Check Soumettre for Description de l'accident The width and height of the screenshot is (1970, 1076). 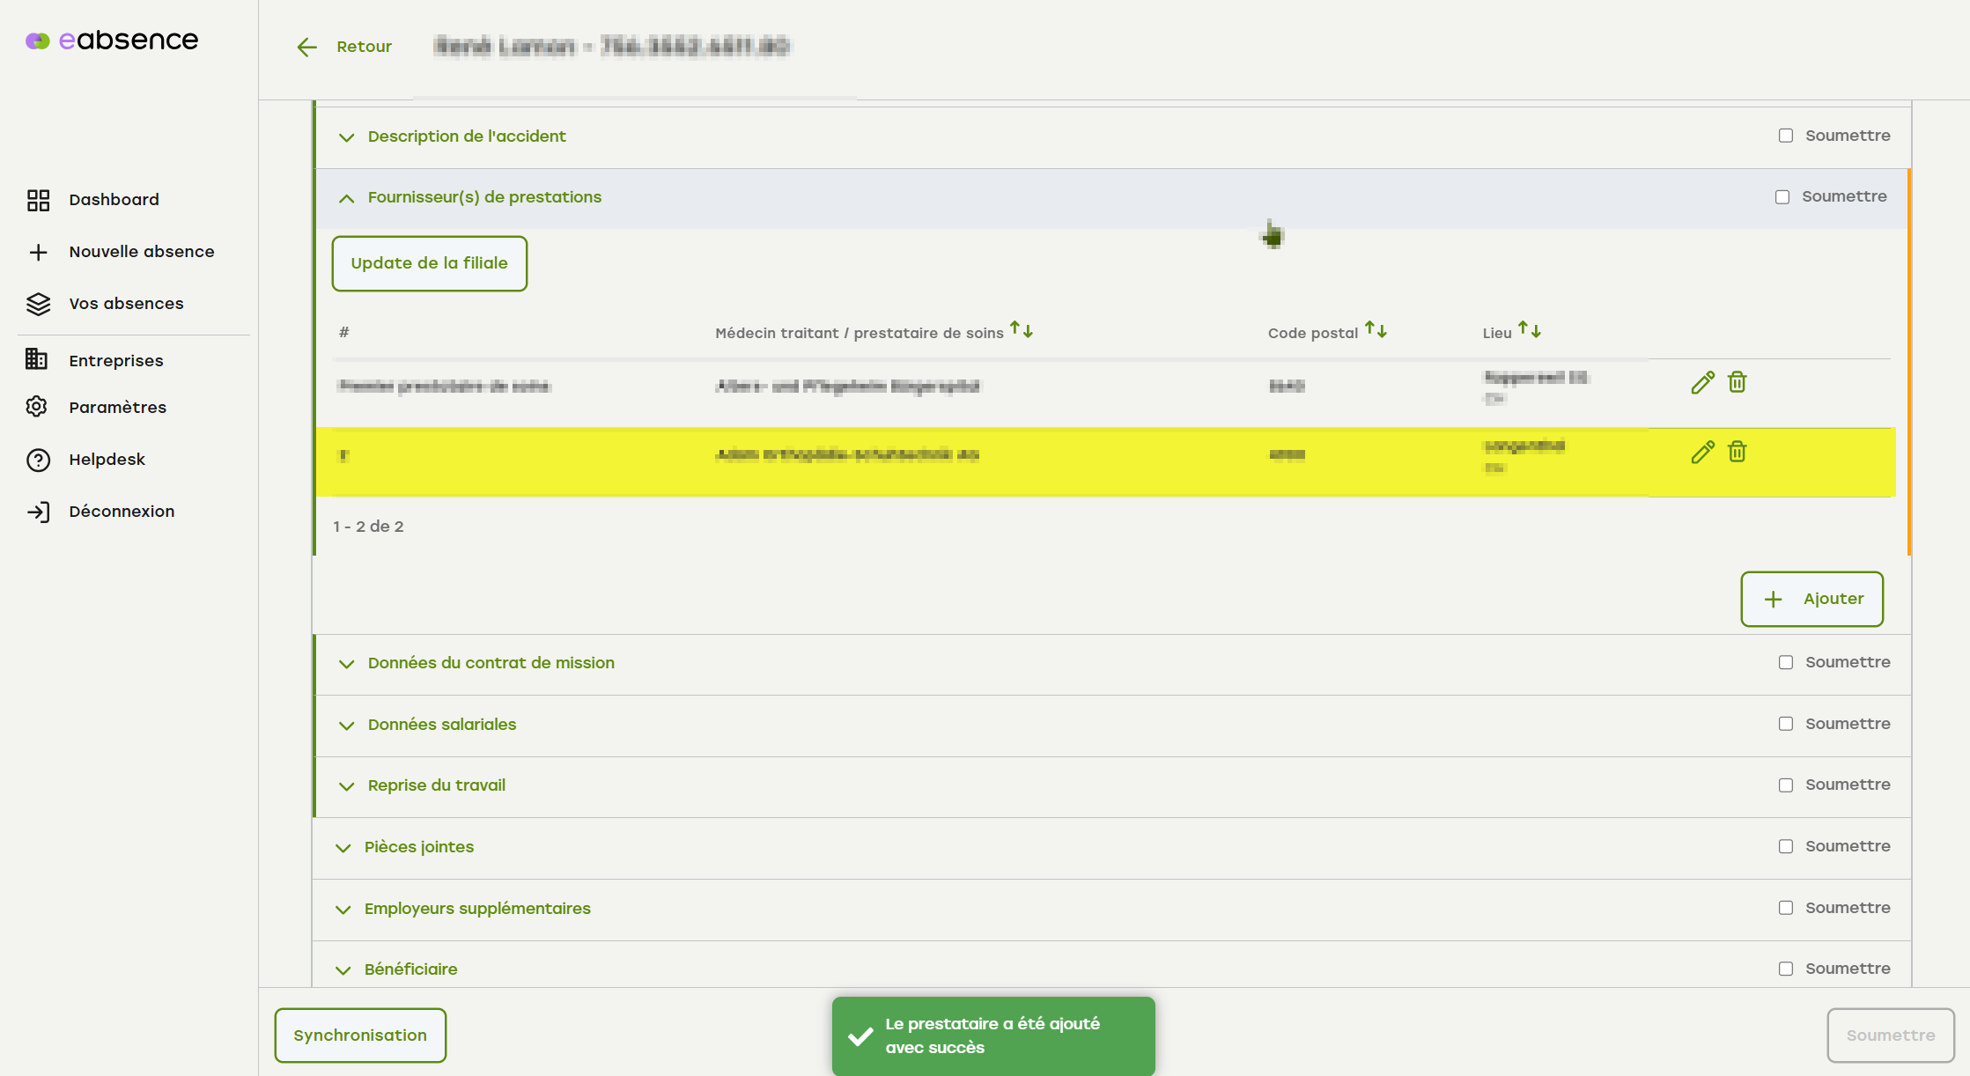1785,136
